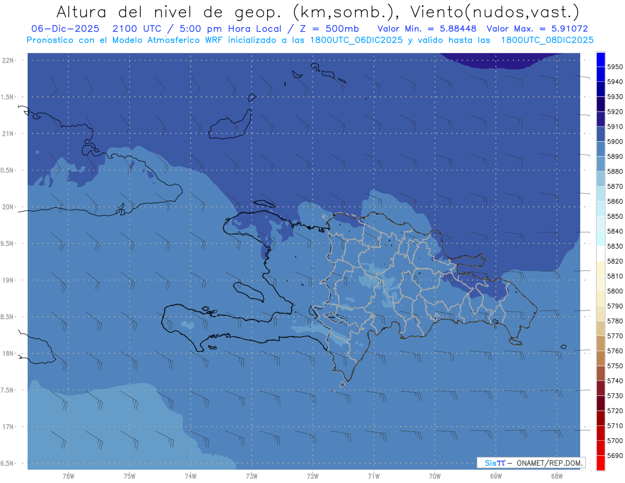Image resolution: width=625 pixels, height=483 pixels.
Task: Click the colorbar value "5800"
Action: tap(615, 291)
